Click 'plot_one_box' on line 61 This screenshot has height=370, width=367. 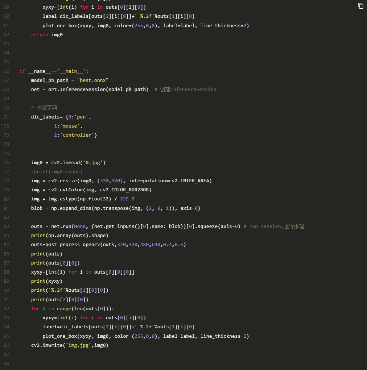point(60,26)
